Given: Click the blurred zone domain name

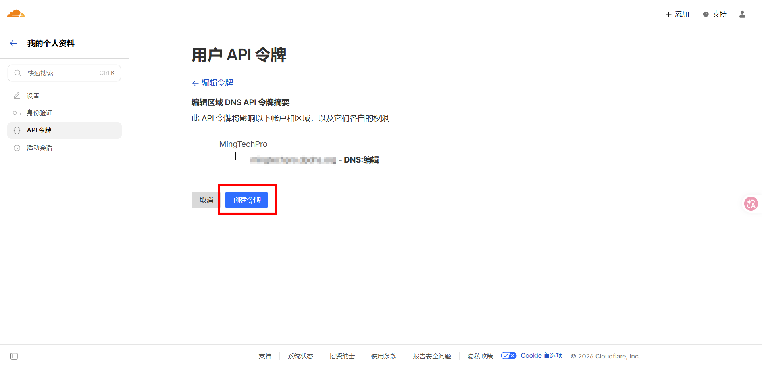Looking at the screenshot, I should coord(293,160).
